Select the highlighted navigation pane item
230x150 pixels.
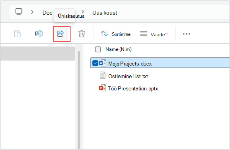tap(37, 53)
